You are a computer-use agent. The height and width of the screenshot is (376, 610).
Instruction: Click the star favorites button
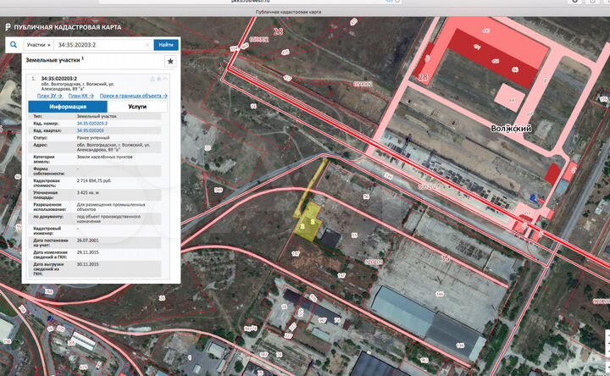(170, 62)
